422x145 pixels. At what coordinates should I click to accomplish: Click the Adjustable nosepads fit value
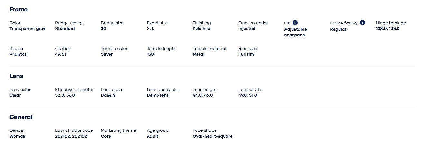point(295,32)
